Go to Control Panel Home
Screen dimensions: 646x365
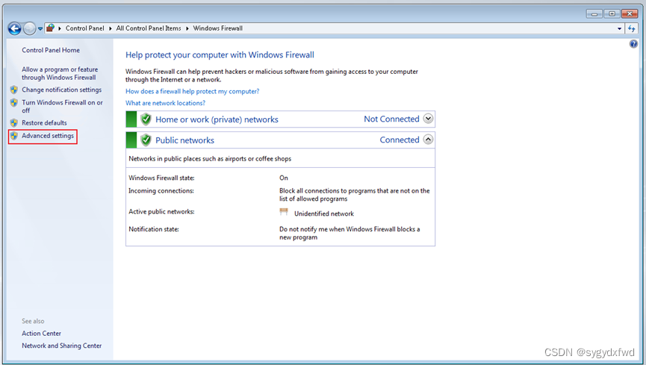point(51,50)
